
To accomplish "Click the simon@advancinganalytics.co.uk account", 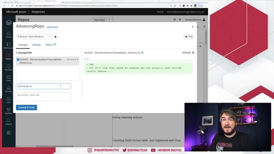I will [185, 12].
